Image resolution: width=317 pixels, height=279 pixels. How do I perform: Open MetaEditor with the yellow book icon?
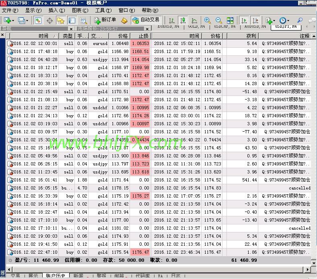point(124,20)
